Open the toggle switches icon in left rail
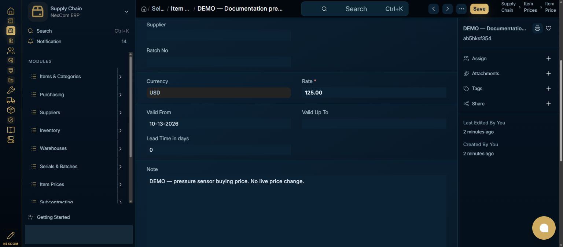This screenshot has height=247, width=563. [x=11, y=140]
